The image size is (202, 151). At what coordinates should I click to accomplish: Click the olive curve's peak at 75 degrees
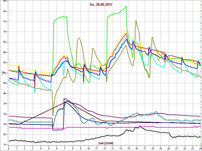tap(136, 21)
